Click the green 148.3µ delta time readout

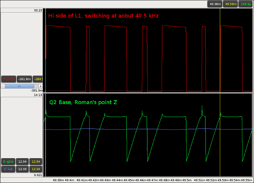point(245,4)
